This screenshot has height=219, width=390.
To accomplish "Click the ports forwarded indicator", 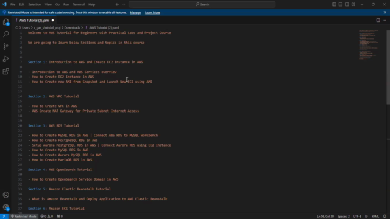I will (x=60, y=217).
